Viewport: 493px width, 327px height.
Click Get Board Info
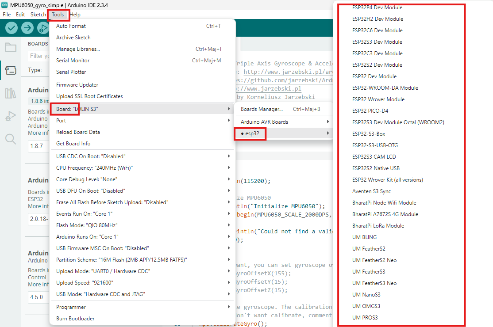coord(143,144)
